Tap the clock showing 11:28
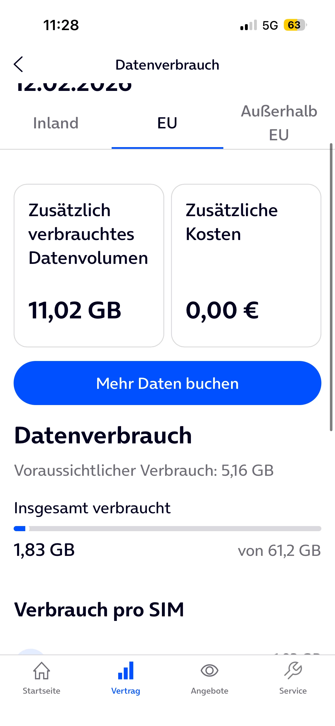The image size is (335, 726). click(x=61, y=25)
